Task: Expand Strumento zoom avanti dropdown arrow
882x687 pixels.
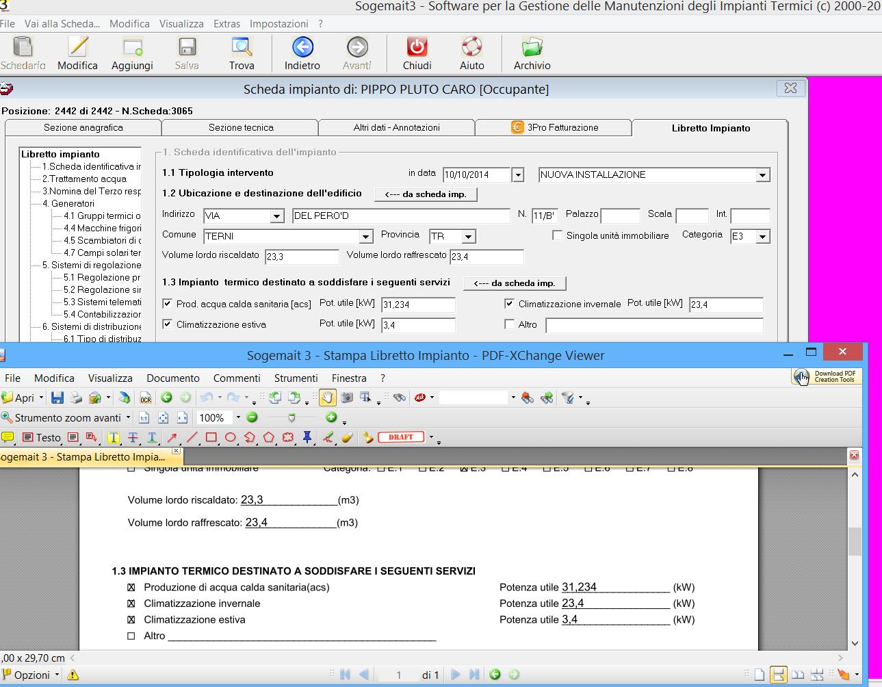Action: tap(128, 417)
